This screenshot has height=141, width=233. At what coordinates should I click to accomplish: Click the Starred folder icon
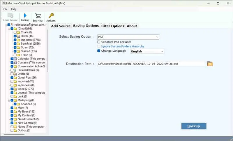coord(18,51)
